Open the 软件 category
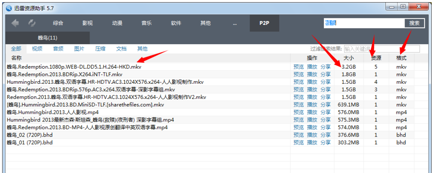This screenshot has height=173, width=433. pyautogui.click(x=176, y=23)
